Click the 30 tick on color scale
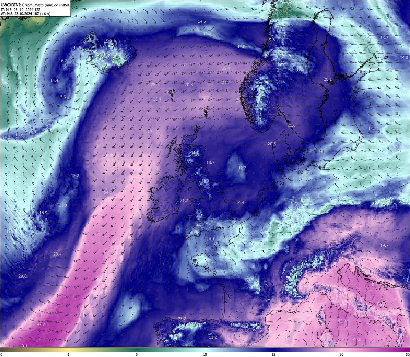The height and width of the screenshot is (357, 410). pos(341,354)
